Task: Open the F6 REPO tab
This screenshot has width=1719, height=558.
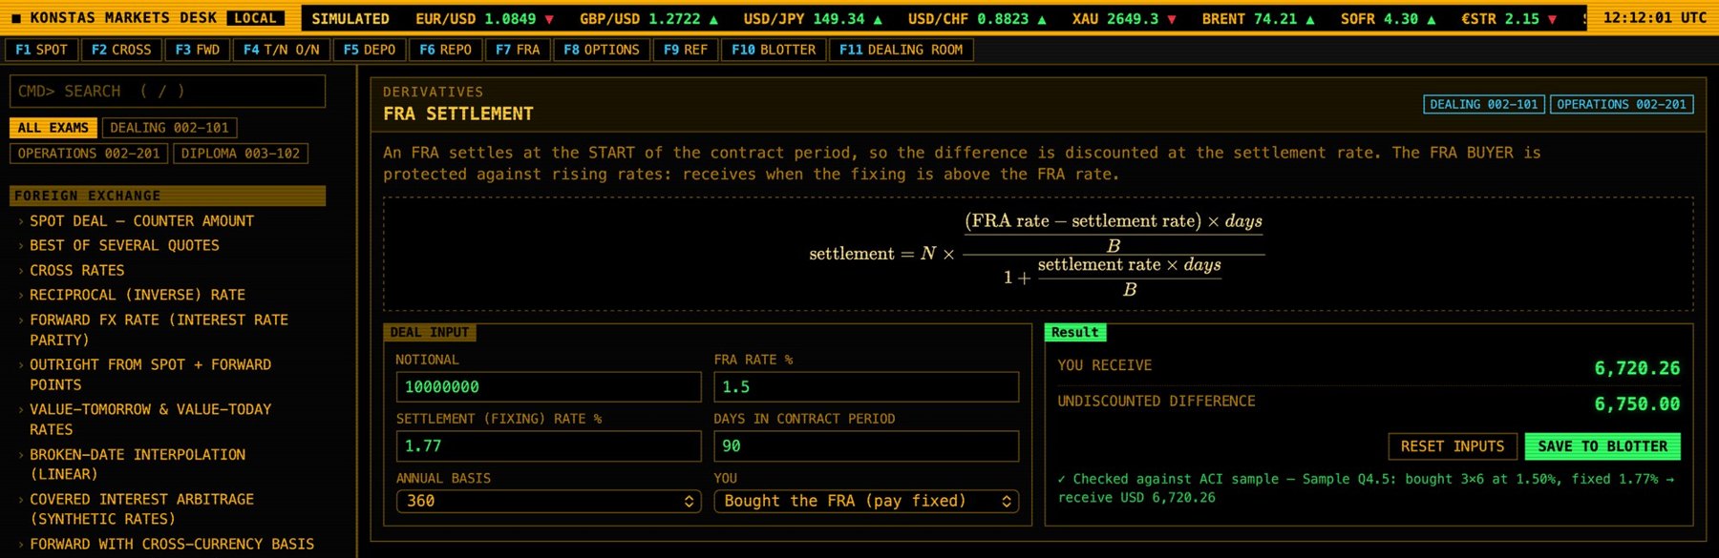Action: 445,50
